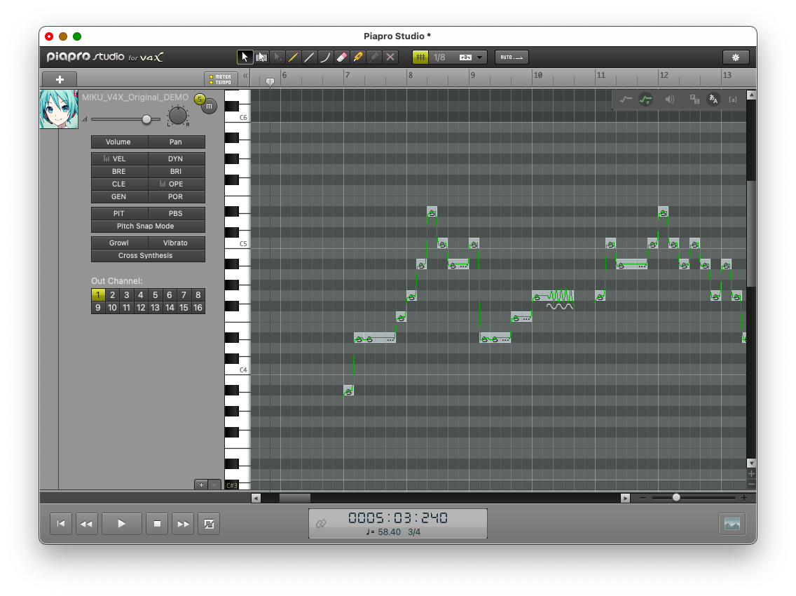The width and height of the screenshot is (796, 596).
Task: Toggle the green pitch curve with vibrato icon
Action: 646,100
